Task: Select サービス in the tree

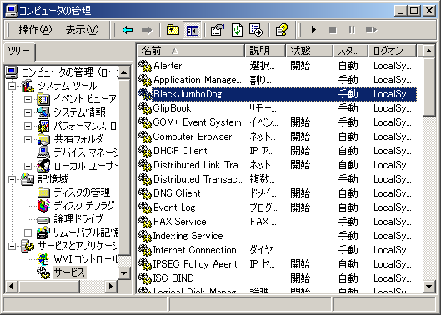Action: [x=69, y=272]
